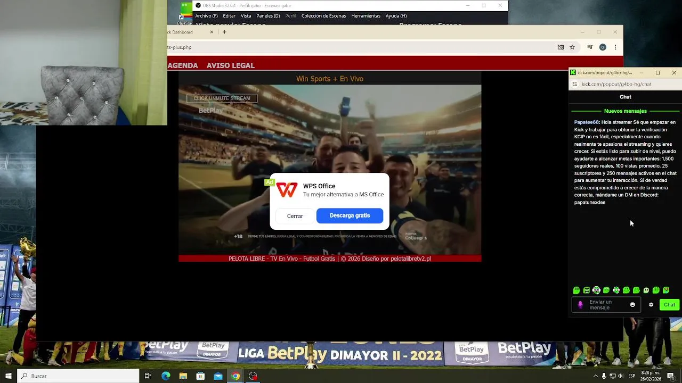Open volume control in system tray
682x383 pixels.
(621, 376)
